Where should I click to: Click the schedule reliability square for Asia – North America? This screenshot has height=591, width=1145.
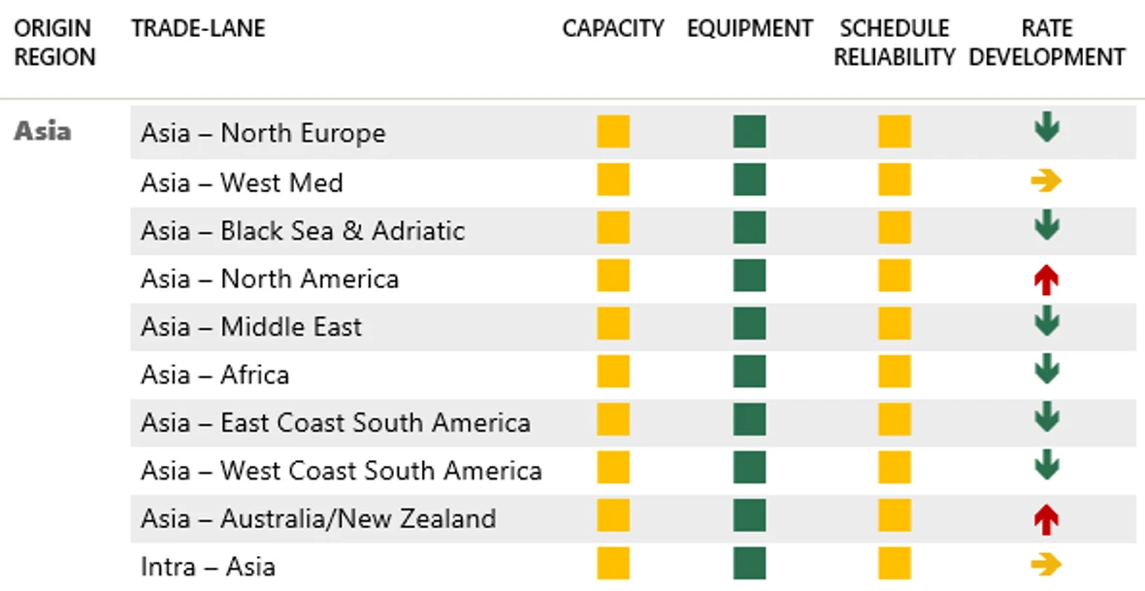point(895,276)
